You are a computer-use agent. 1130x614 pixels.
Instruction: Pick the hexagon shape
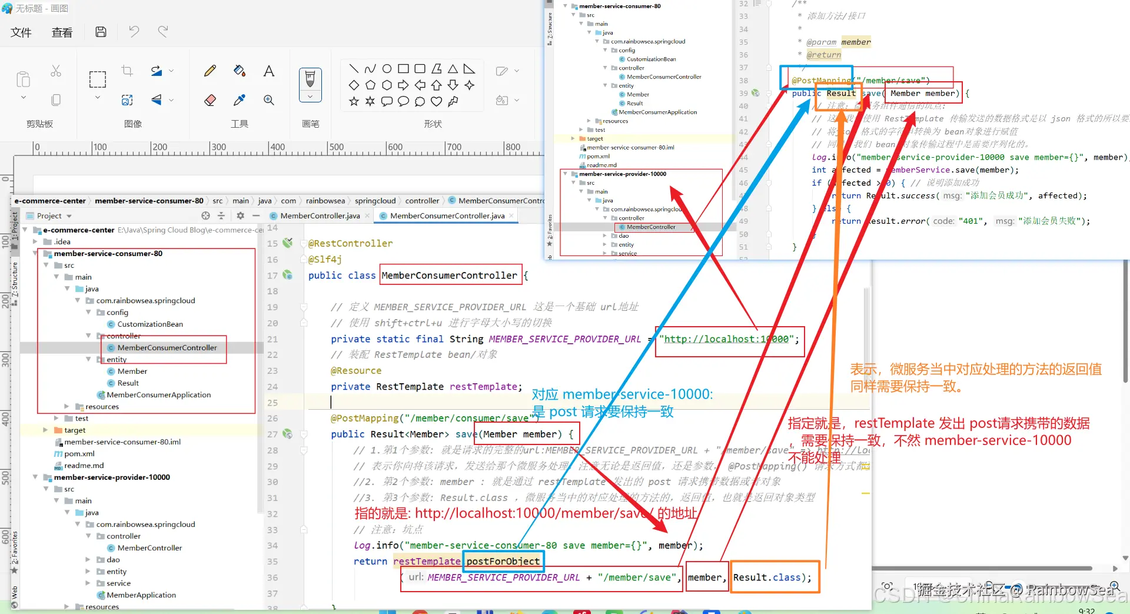pyautogui.click(x=387, y=85)
